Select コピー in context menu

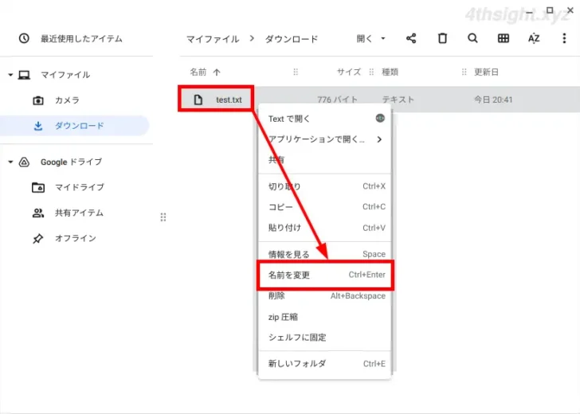tap(324, 207)
